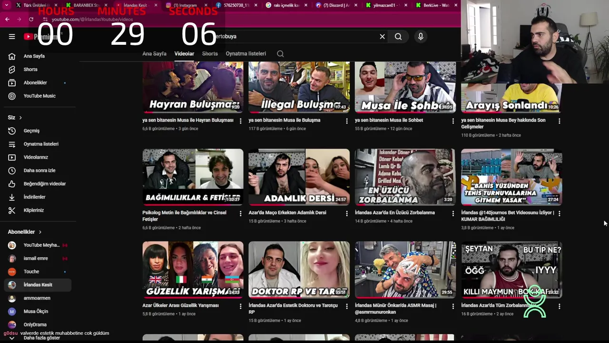The height and width of the screenshot is (343, 609).
Task: Switch to Oynatma listeleri channel tab
Action: tap(246, 54)
